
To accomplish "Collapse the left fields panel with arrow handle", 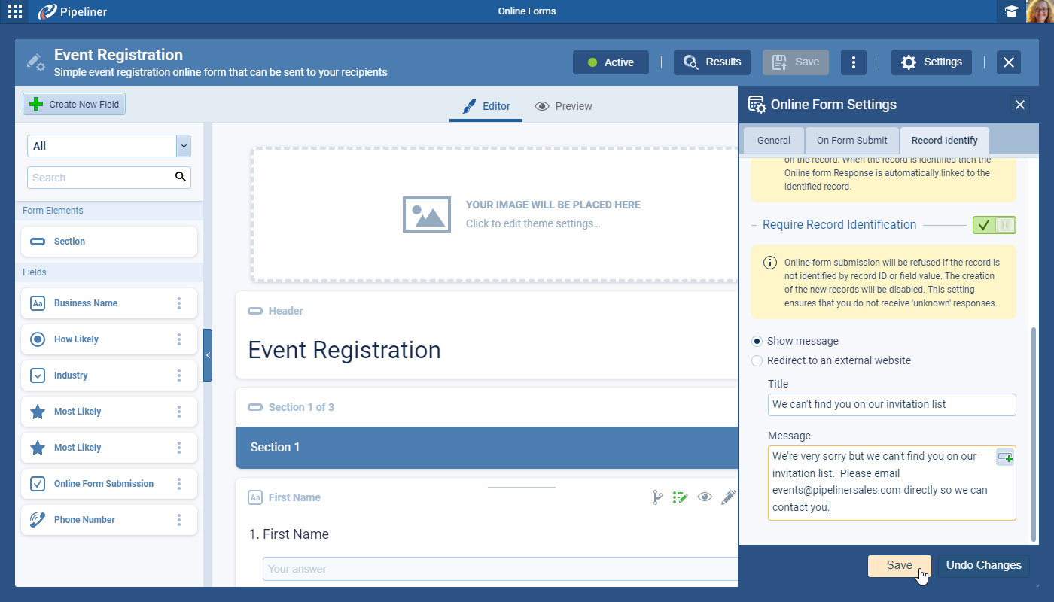I will pyautogui.click(x=208, y=355).
